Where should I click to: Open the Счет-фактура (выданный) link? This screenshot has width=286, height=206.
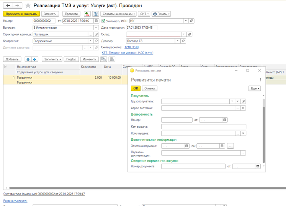click(x=44, y=194)
